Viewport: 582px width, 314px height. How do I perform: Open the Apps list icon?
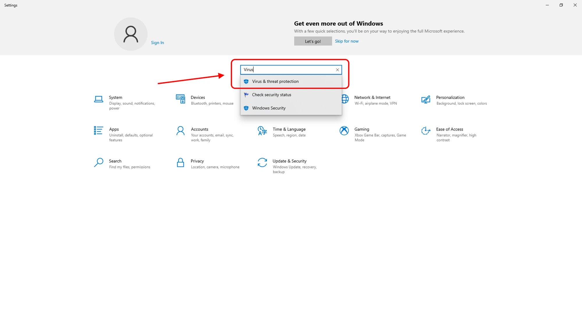tap(98, 131)
